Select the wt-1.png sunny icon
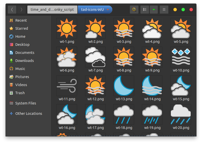This screenshot has width=202, height=144. tap(67, 28)
